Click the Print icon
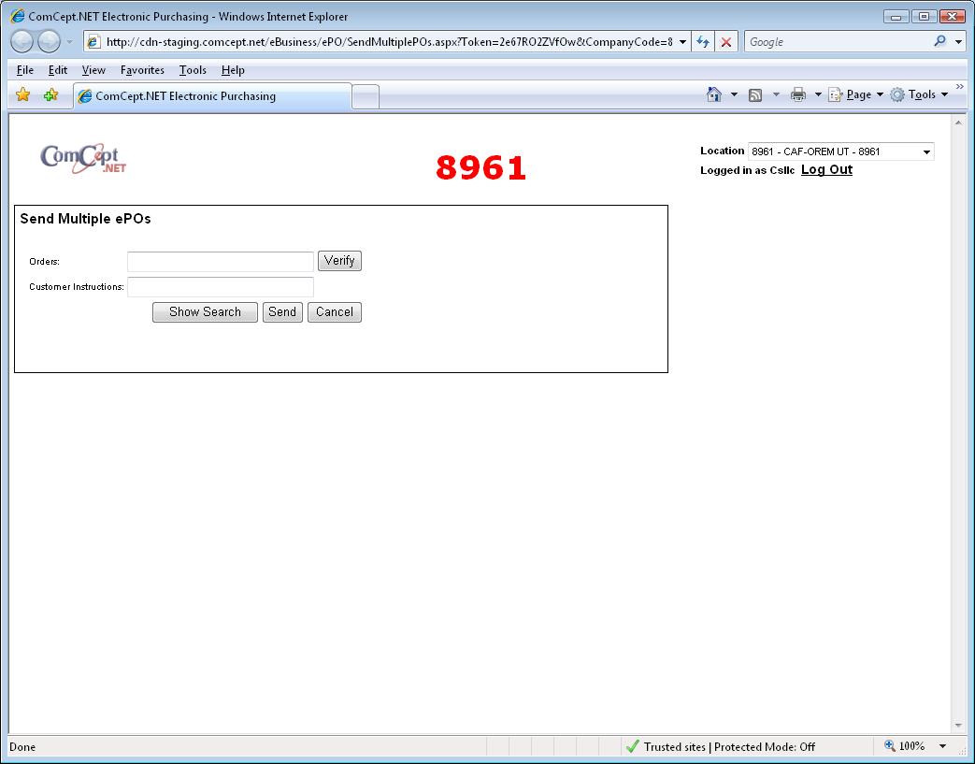Image resolution: width=975 pixels, height=764 pixels. 797,94
